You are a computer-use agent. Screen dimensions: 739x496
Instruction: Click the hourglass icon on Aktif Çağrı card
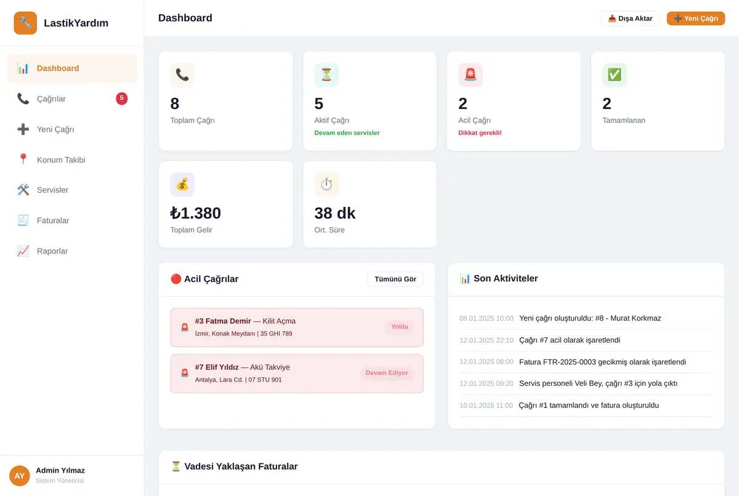coord(326,75)
